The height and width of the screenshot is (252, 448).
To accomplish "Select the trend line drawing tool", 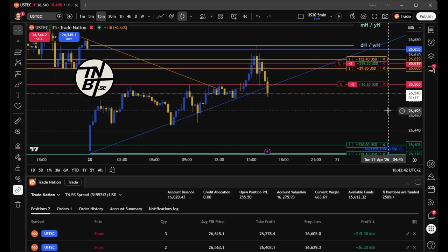I will [18, 41].
